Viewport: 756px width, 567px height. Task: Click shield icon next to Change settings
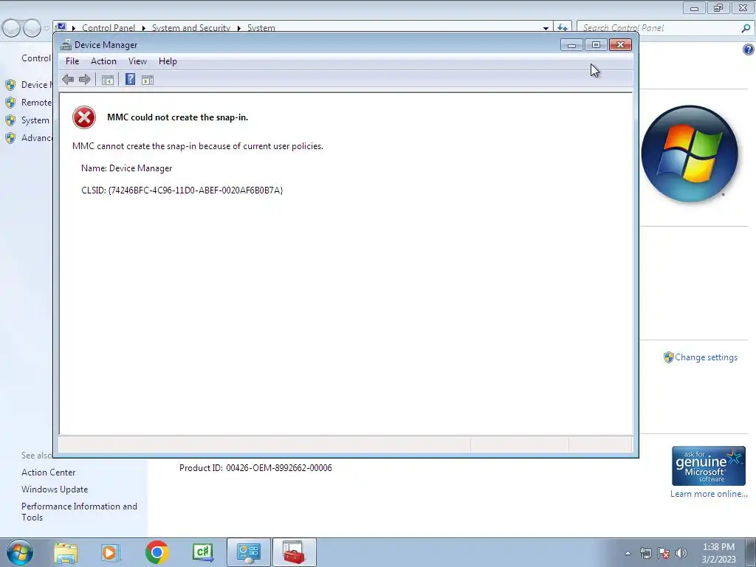(x=668, y=357)
